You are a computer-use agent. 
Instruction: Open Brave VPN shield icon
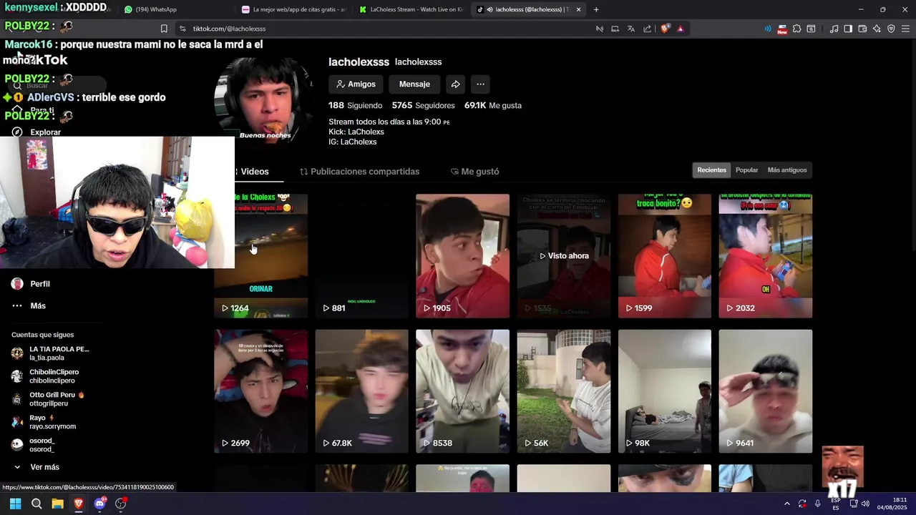(891, 29)
